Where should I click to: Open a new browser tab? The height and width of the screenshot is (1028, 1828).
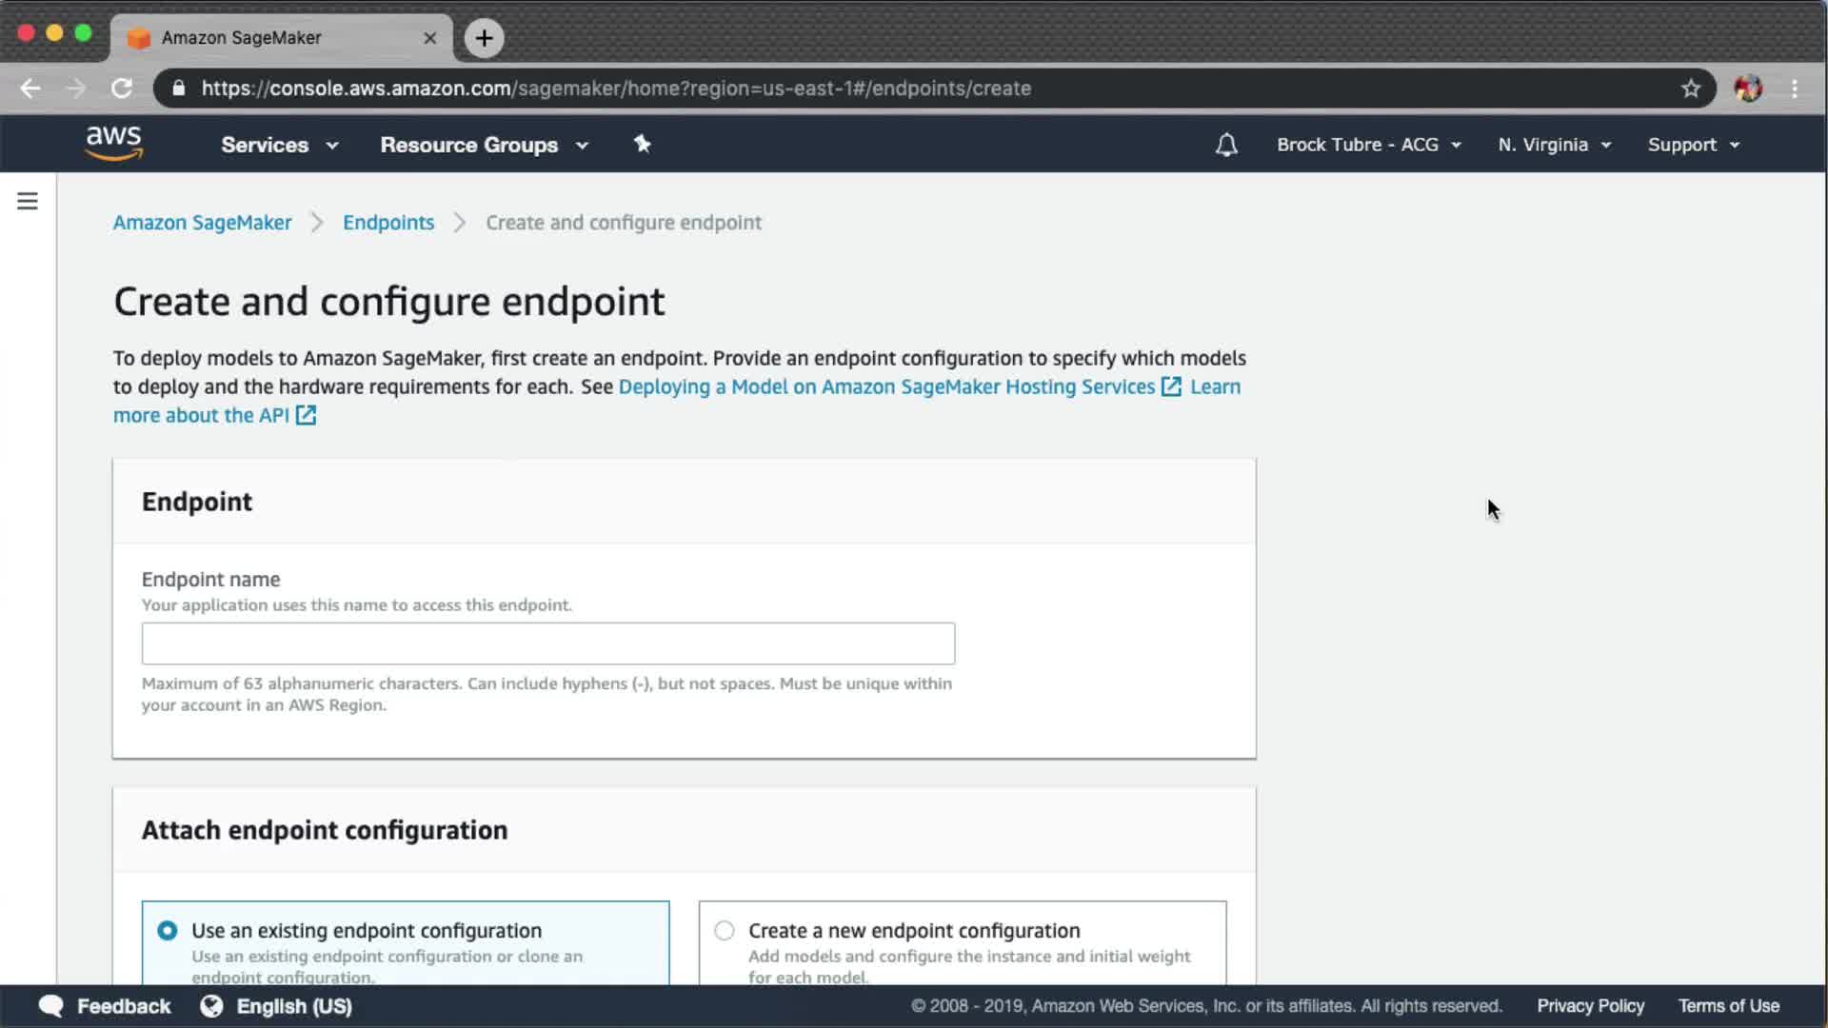point(484,38)
